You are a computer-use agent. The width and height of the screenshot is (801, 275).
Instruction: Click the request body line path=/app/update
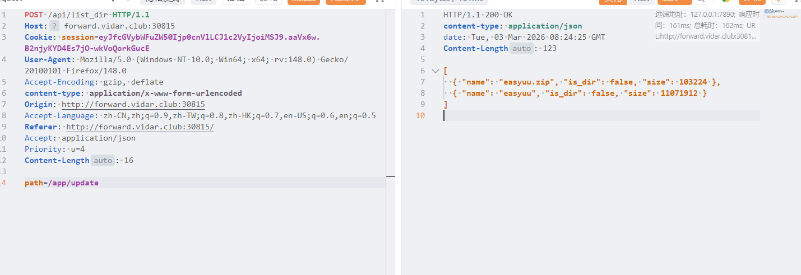62,183
